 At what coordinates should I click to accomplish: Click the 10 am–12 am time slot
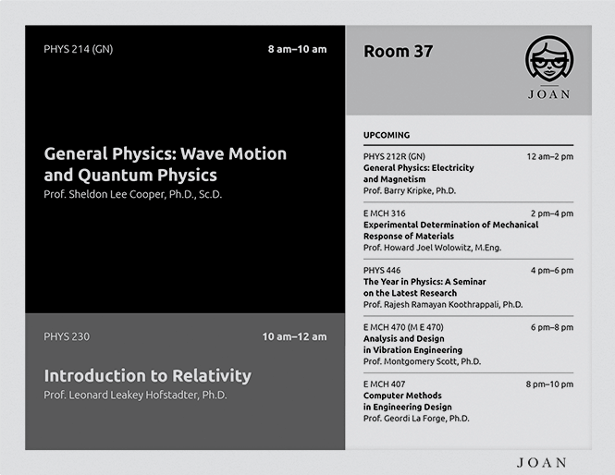(x=294, y=336)
